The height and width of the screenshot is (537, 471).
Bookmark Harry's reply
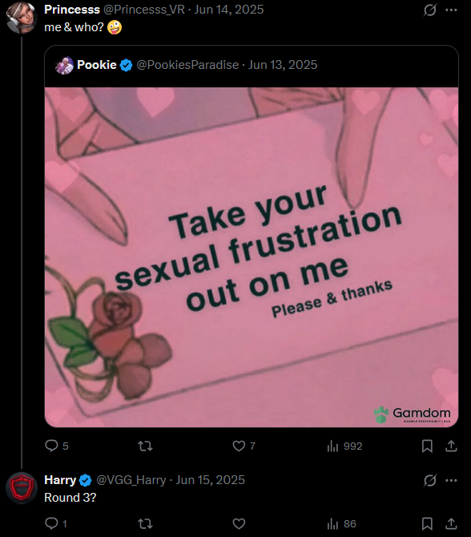(x=427, y=523)
